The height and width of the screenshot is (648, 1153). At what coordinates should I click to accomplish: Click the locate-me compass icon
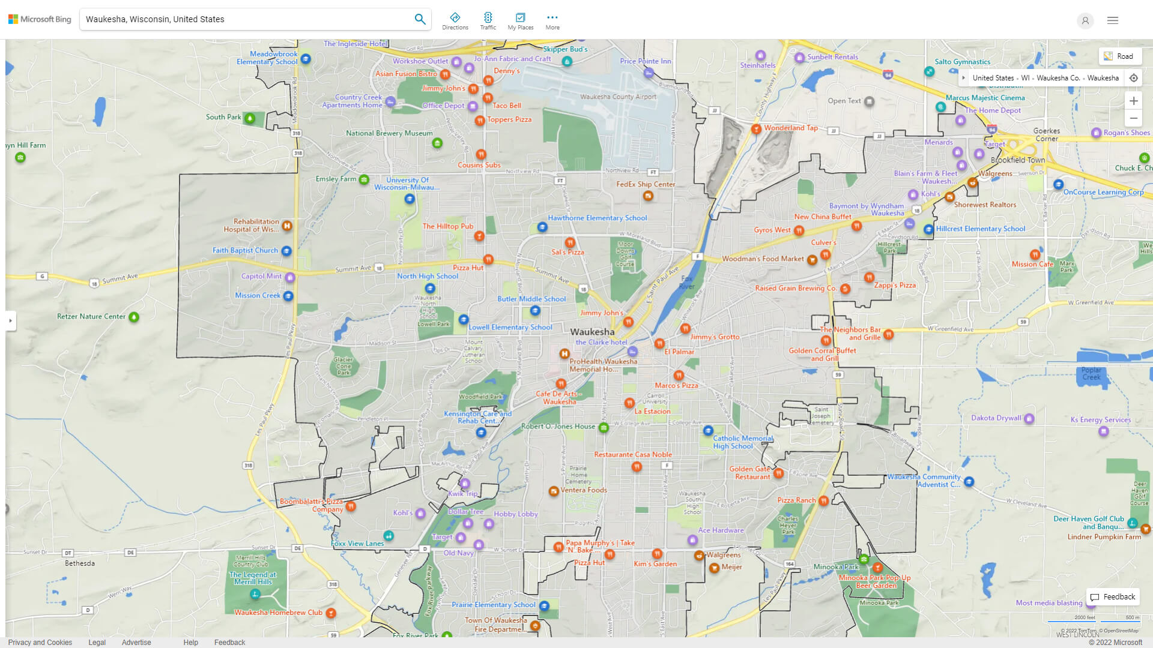pyautogui.click(x=1134, y=78)
